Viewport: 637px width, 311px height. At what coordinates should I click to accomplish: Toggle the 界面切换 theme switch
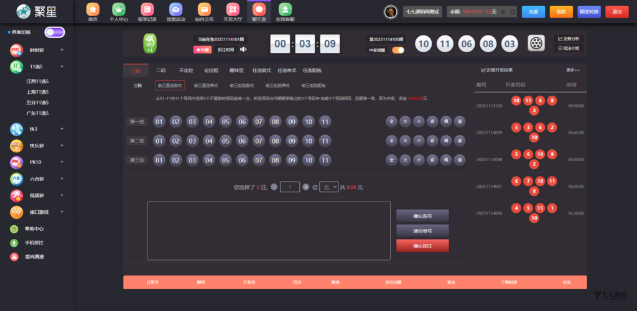tap(54, 32)
